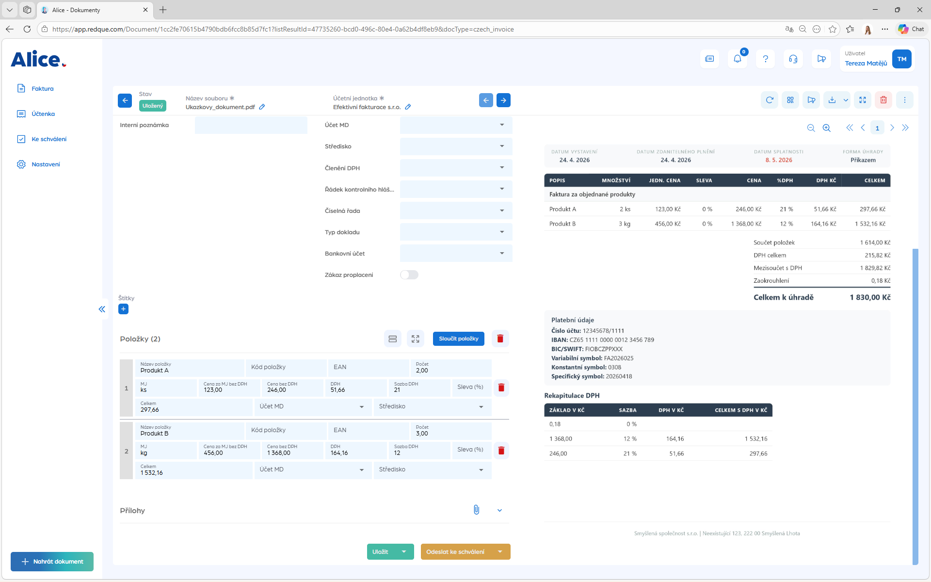Expand the Typ dokladu dropdown
This screenshot has width=931, height=582.
pyautogui.click(x=456, y=232)
